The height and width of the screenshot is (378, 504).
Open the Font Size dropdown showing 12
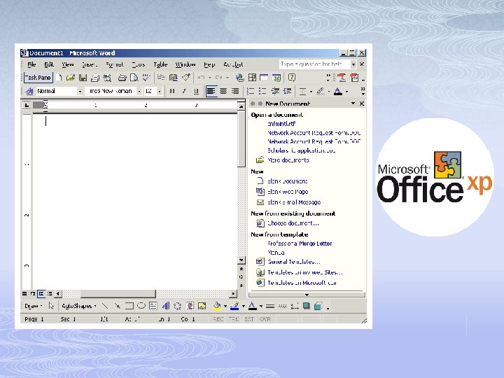(x=159, y=92)
